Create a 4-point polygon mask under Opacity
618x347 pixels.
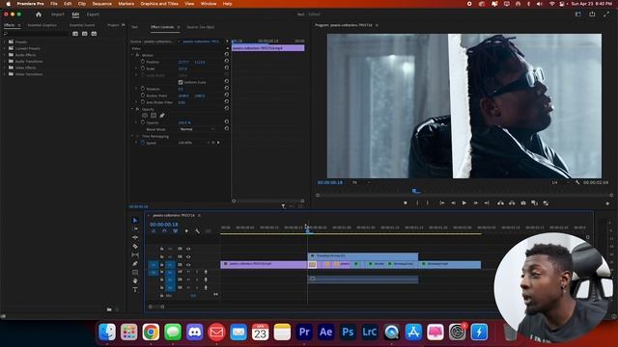click(x=154, y=116)
